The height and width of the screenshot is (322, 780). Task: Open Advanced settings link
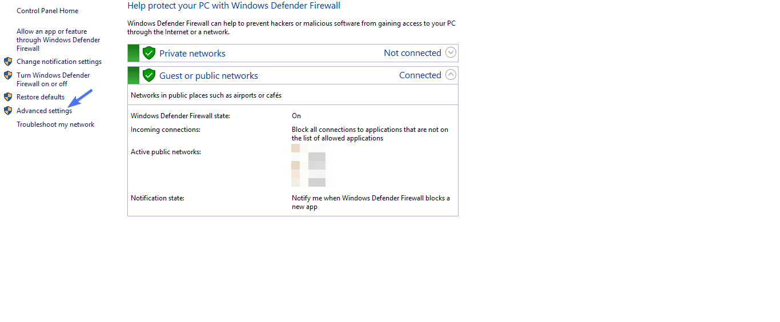tap(45, 111)
